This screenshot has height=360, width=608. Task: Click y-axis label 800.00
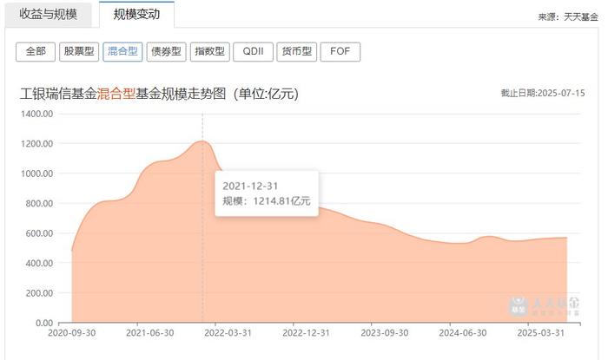tap(40, 203)
